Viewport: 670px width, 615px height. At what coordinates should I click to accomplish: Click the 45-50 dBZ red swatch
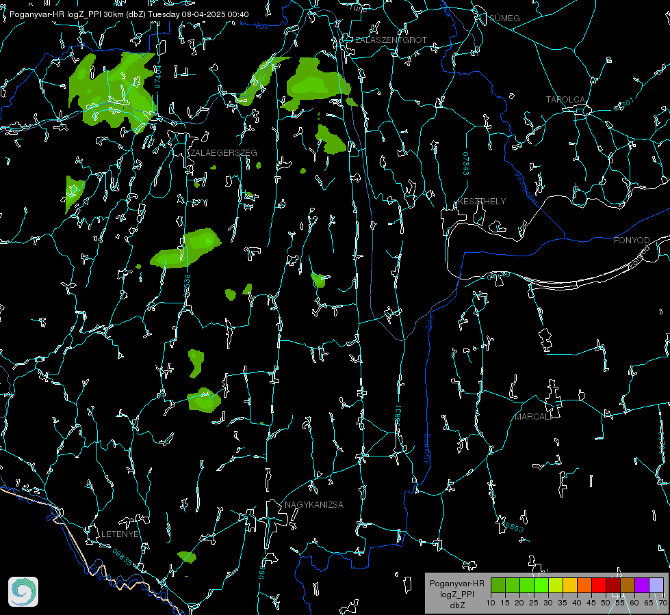point(599,585)
